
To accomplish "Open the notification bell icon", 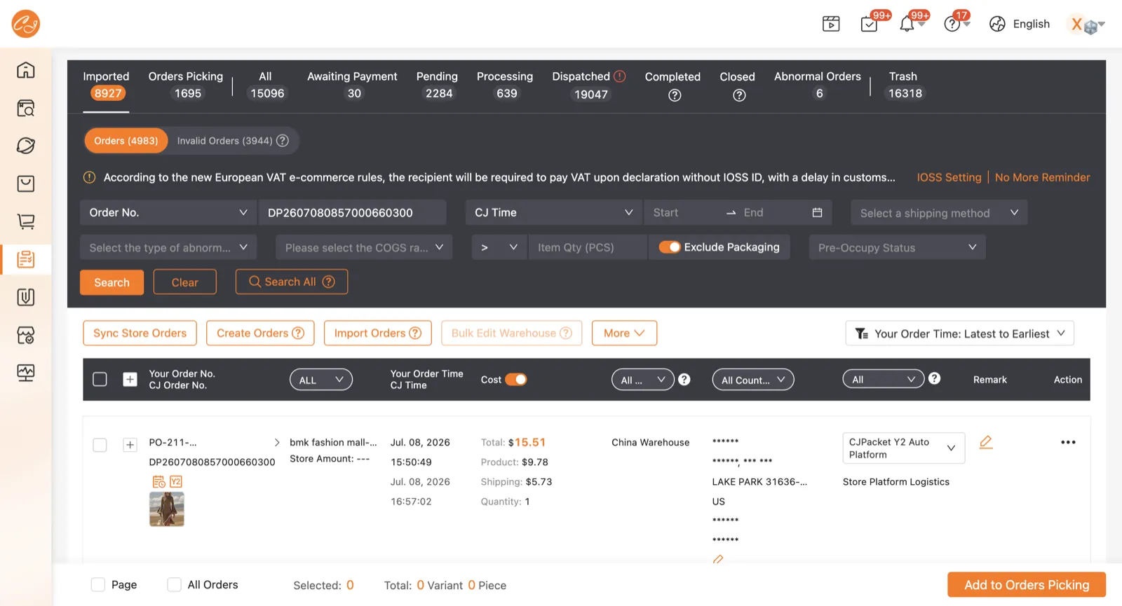I will 907,24.
